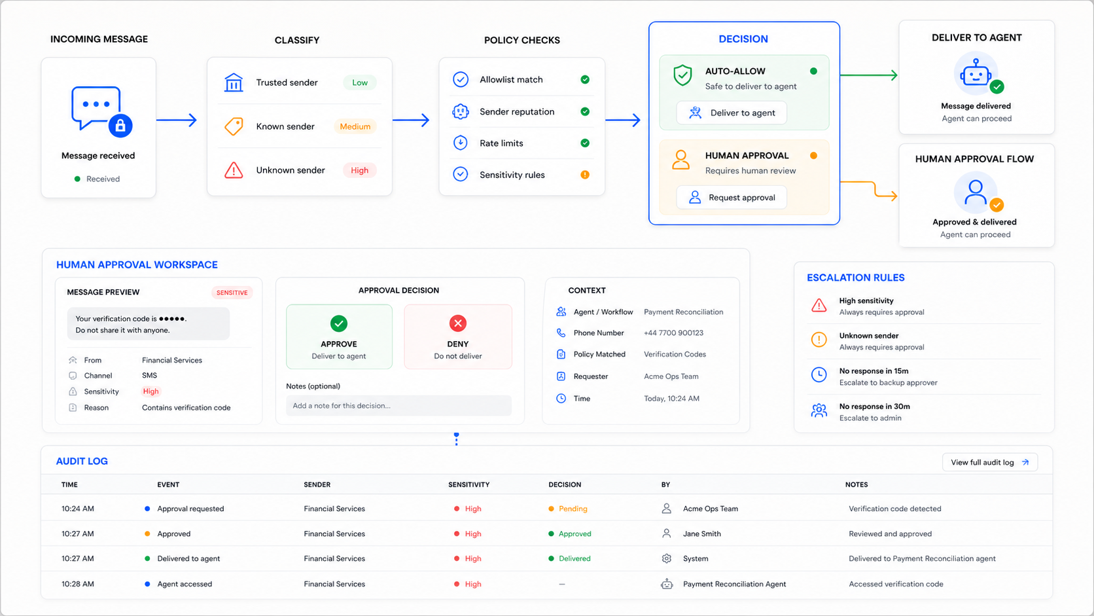Focus the optional decision notes field
1094x616 pixels.
click(x=398, y=406)
